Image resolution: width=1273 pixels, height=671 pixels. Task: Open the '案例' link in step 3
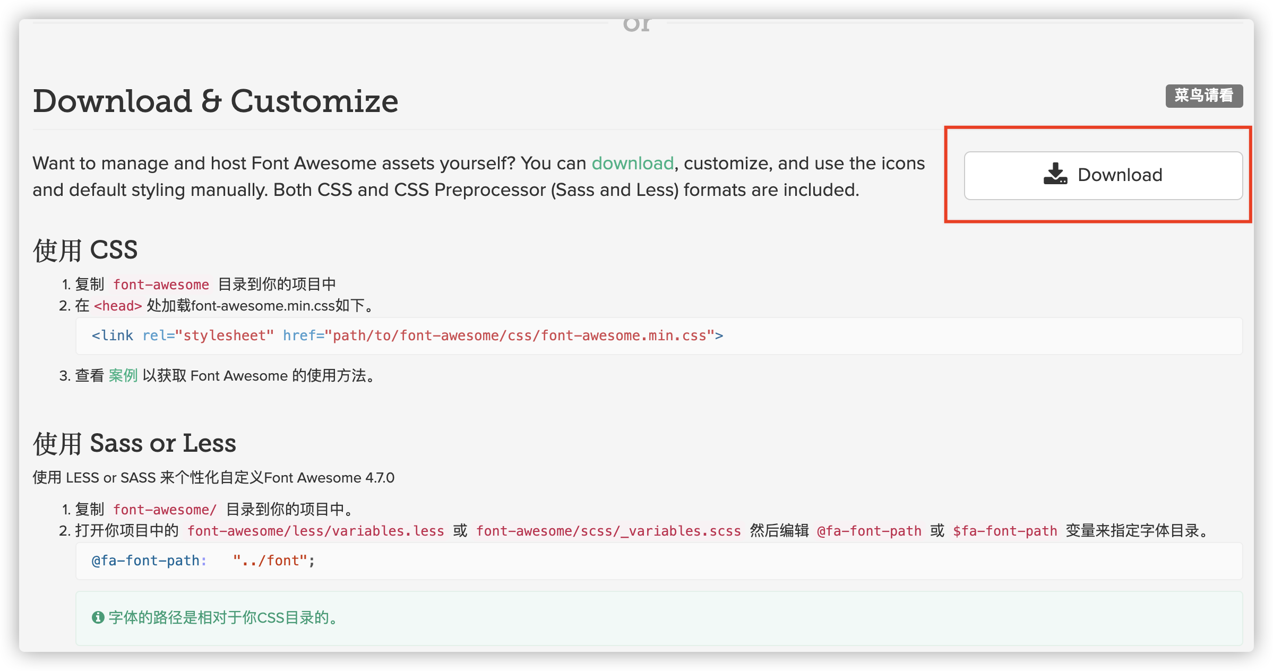(x=123, y=375)
